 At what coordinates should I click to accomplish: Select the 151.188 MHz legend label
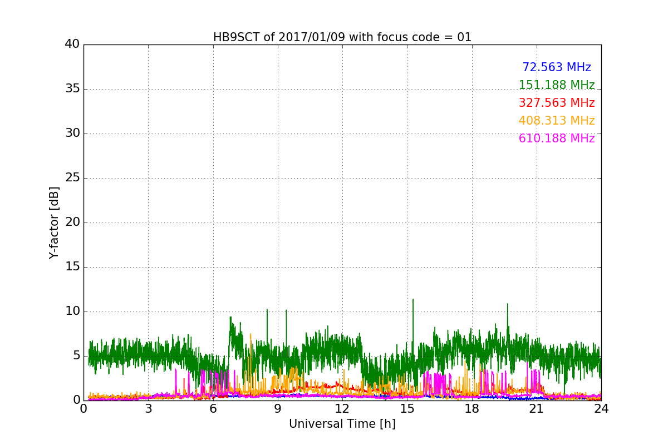pyautogui.click(x=557, y=85)
